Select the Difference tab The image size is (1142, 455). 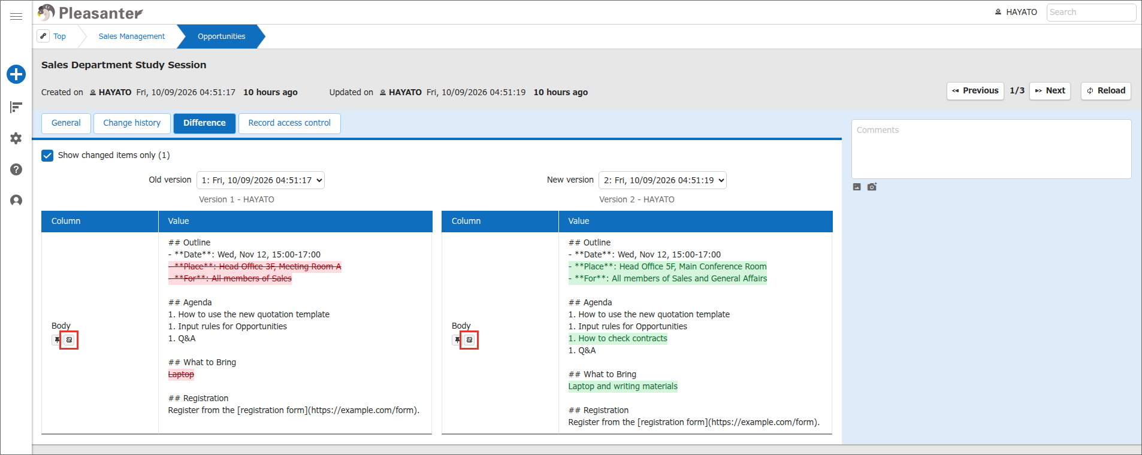[204, 123]
